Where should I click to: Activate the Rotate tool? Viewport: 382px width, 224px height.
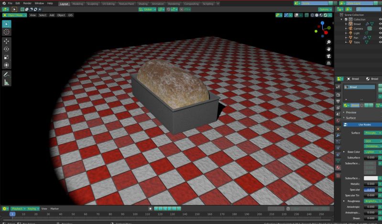[6, 49]
